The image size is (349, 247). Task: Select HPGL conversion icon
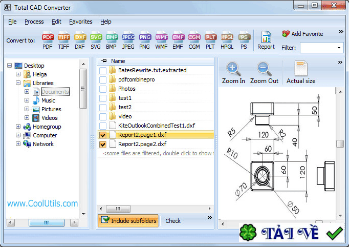click(x=227, y=40)
